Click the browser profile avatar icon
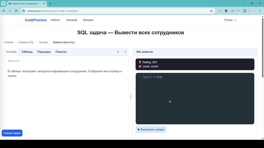This screenshot has height=148, width=264. (254, 11)
